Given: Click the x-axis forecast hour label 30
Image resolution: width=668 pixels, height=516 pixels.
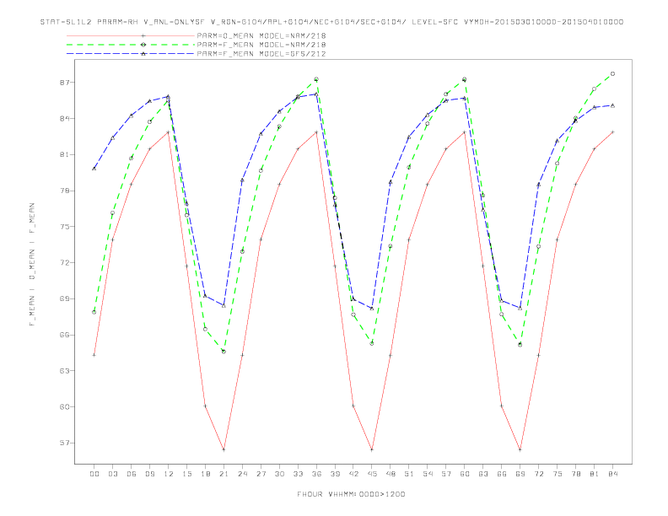Looking at the screenshot, I should (x=279, y=474).
